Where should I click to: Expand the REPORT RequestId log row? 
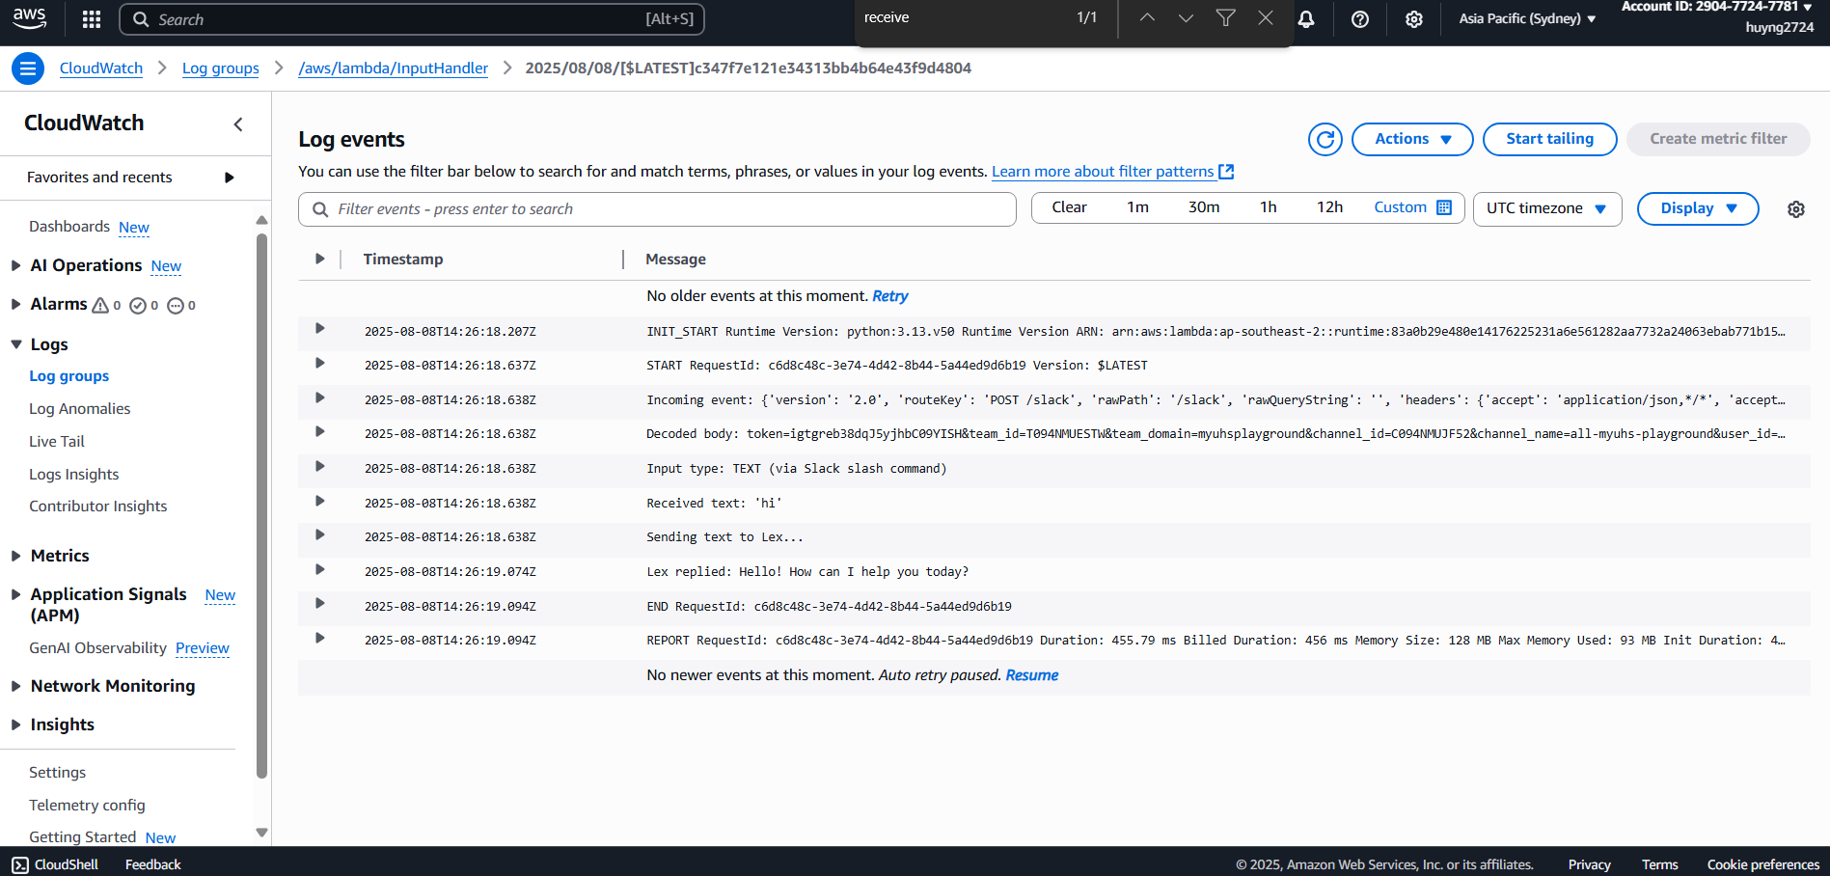[x=319, y=638]
